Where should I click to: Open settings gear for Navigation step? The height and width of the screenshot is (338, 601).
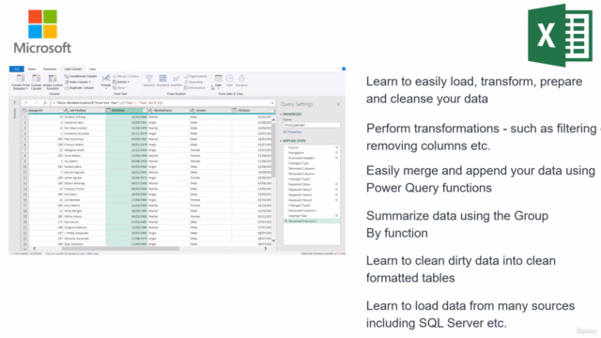pyautogui.click(x=337, y=152)
